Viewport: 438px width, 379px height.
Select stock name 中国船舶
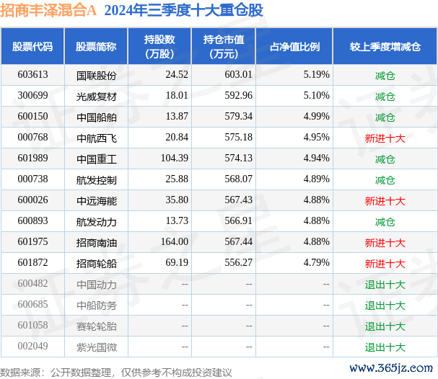[x=97, y=117]
